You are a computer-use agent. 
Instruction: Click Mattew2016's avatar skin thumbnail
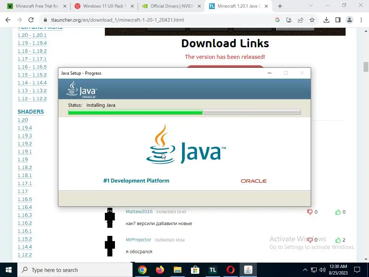(110, 217)
